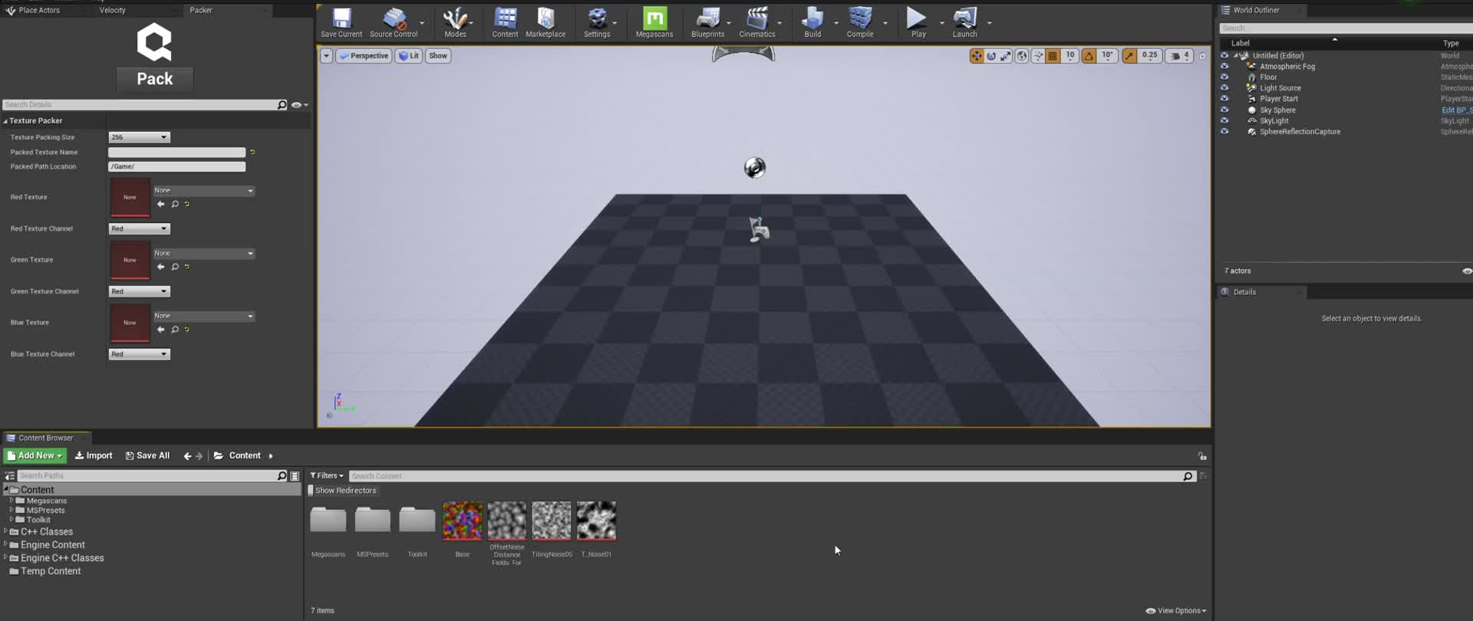The width and height of the screenshot is (1473, 621).
Task: Open the Megascans plugin icon
Action: [x=654, y=19]
